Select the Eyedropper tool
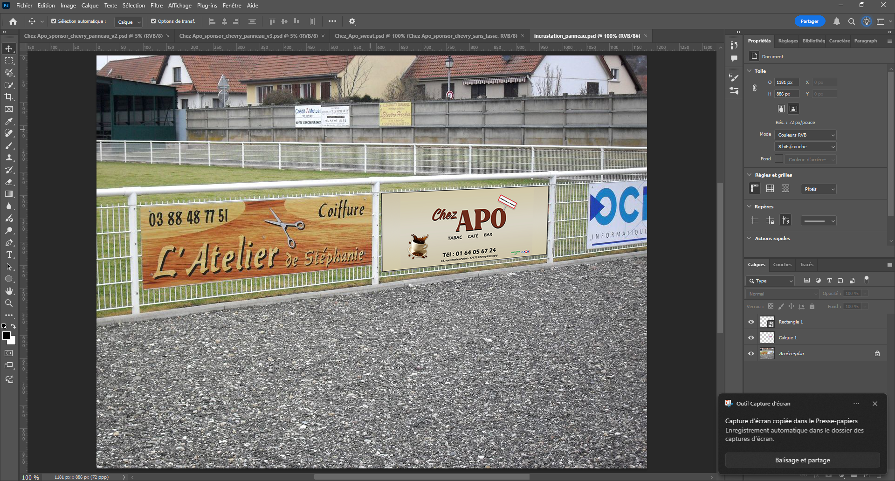Image resolution: width=895 pixels, height=481 pixels. [9, 121]
